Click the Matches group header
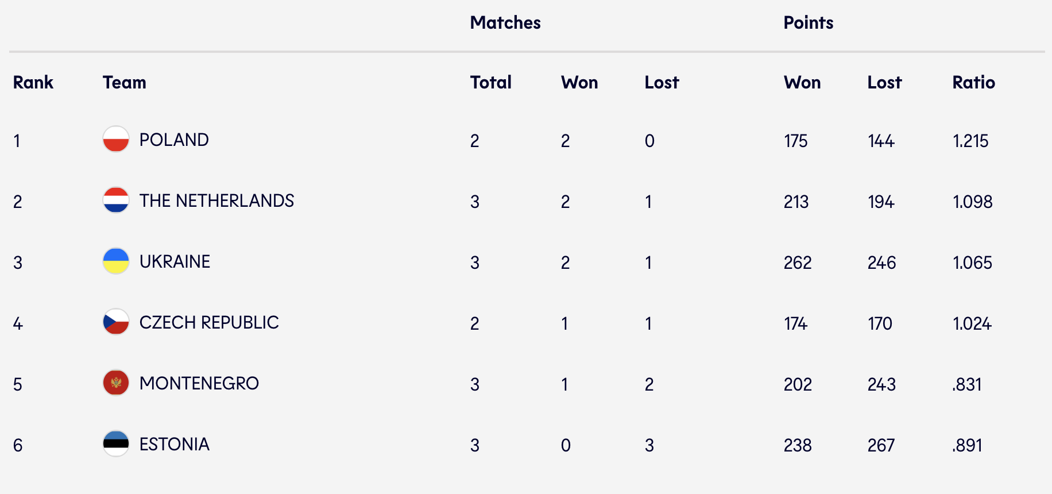 (505, 23)
